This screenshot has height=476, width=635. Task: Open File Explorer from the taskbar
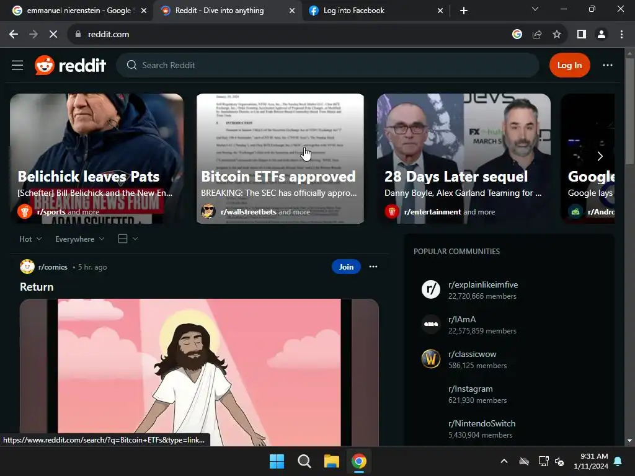click(x=331, y=461)
